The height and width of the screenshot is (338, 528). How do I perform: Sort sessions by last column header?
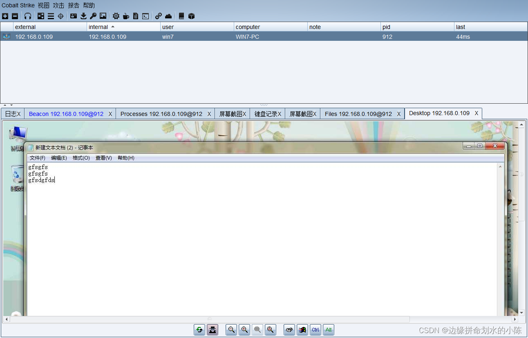(491, 27)
